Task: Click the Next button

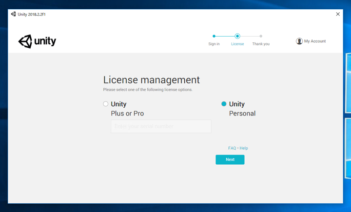Action: pos(230,160)
